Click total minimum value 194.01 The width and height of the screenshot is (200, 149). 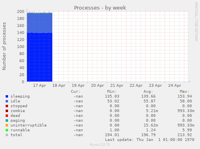[x=112, y=135]
